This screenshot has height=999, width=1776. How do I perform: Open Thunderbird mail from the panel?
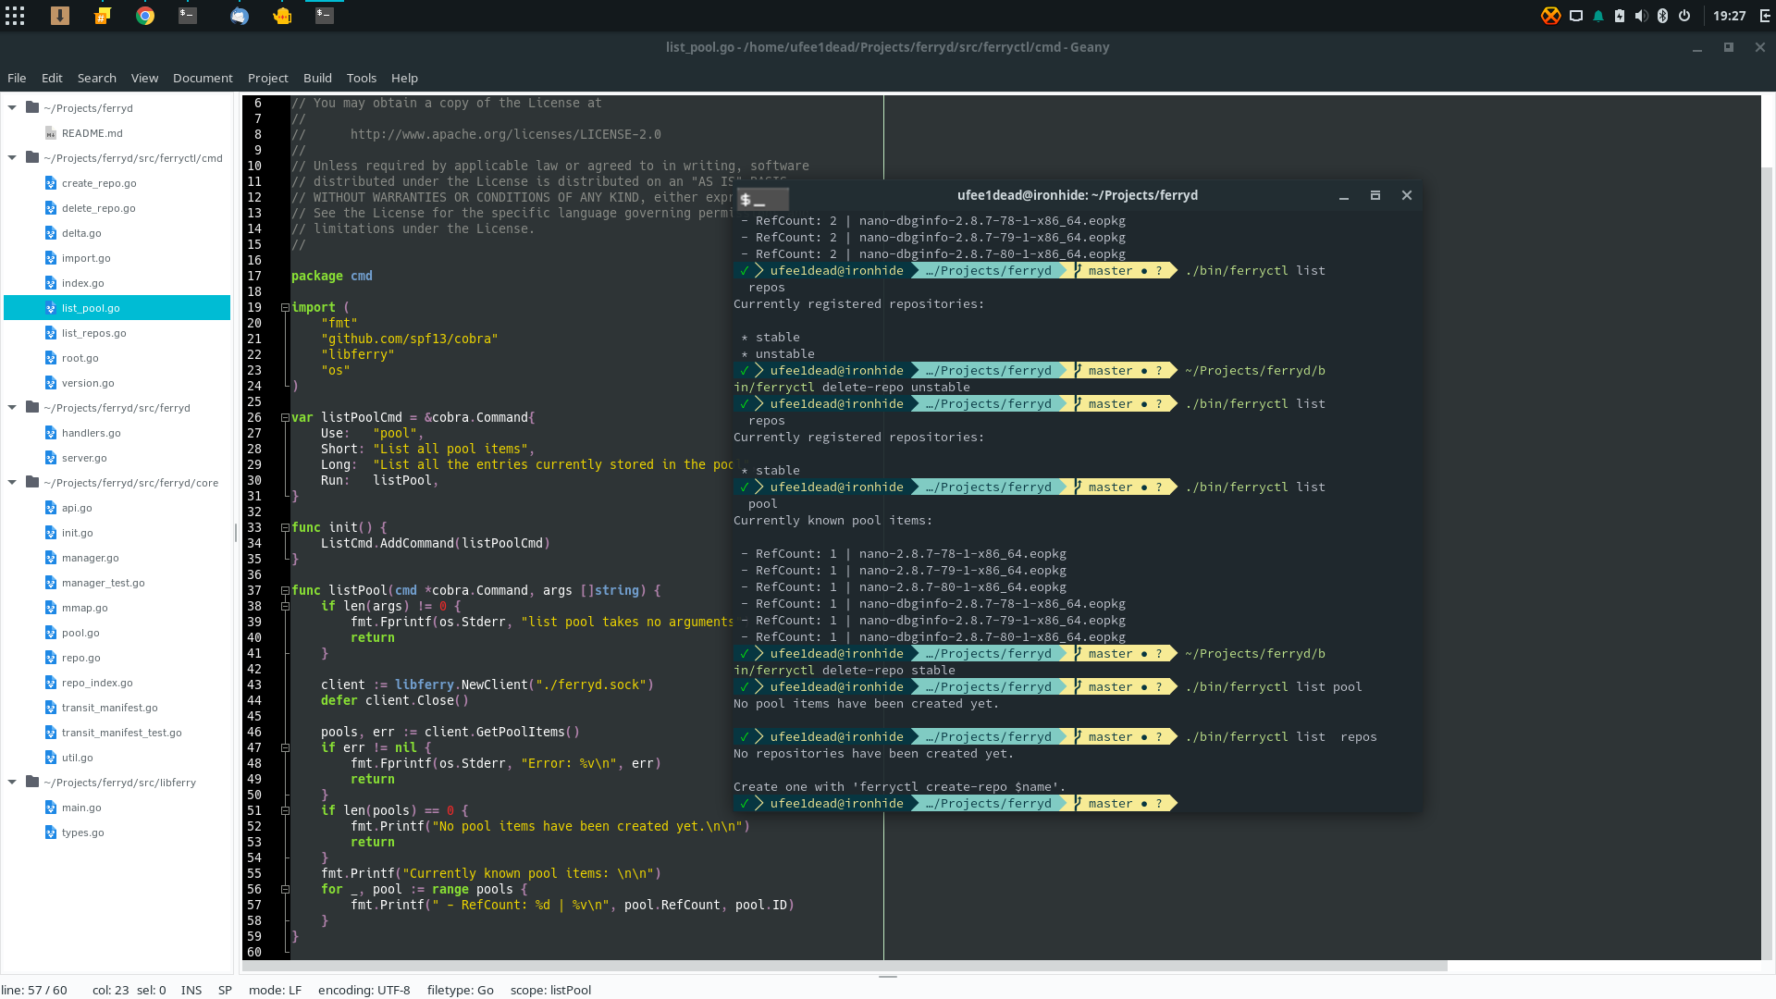[240, 16]
